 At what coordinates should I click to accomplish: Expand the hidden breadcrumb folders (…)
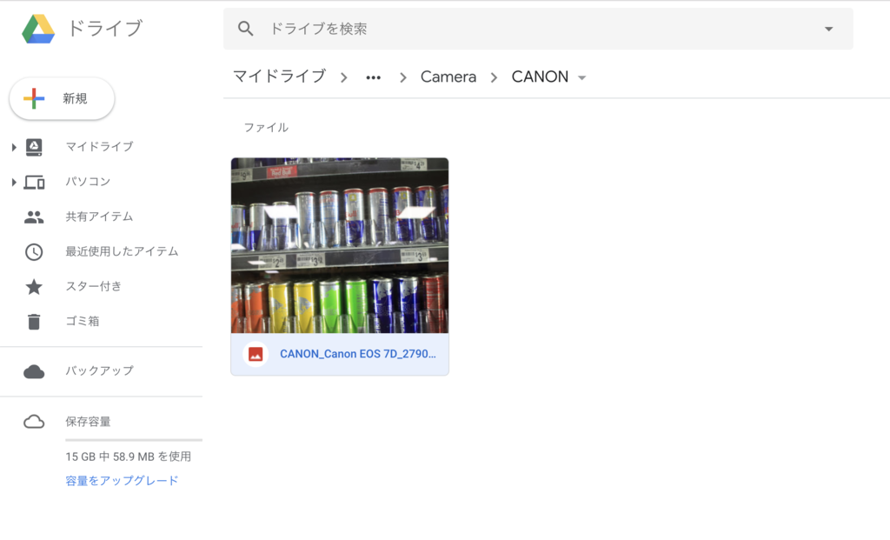click(373, 77)
